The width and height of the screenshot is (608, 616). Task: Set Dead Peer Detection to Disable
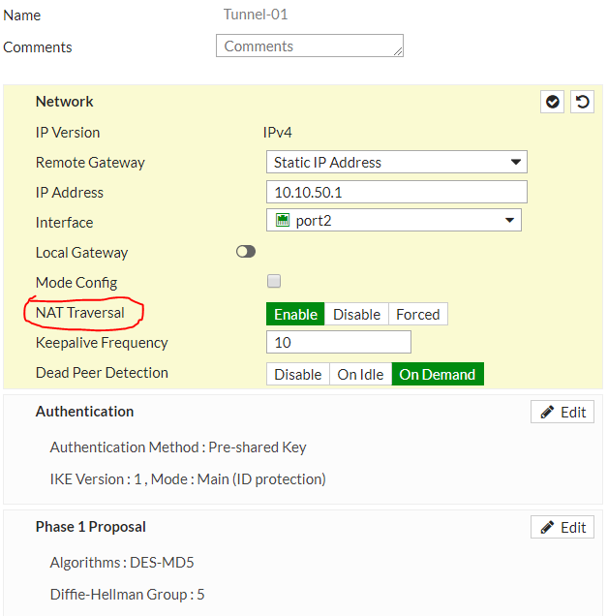coord(298,375)
